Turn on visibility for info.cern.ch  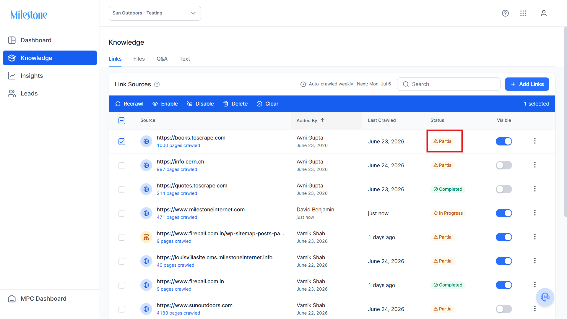pos(504,165)
